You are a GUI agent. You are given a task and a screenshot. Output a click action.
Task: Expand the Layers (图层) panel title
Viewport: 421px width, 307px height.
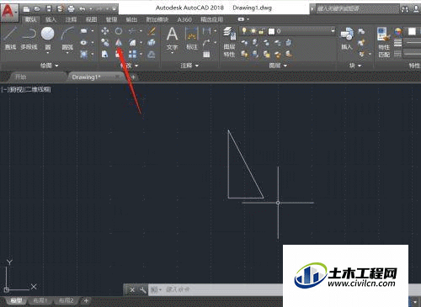click(x=278, y=66)
